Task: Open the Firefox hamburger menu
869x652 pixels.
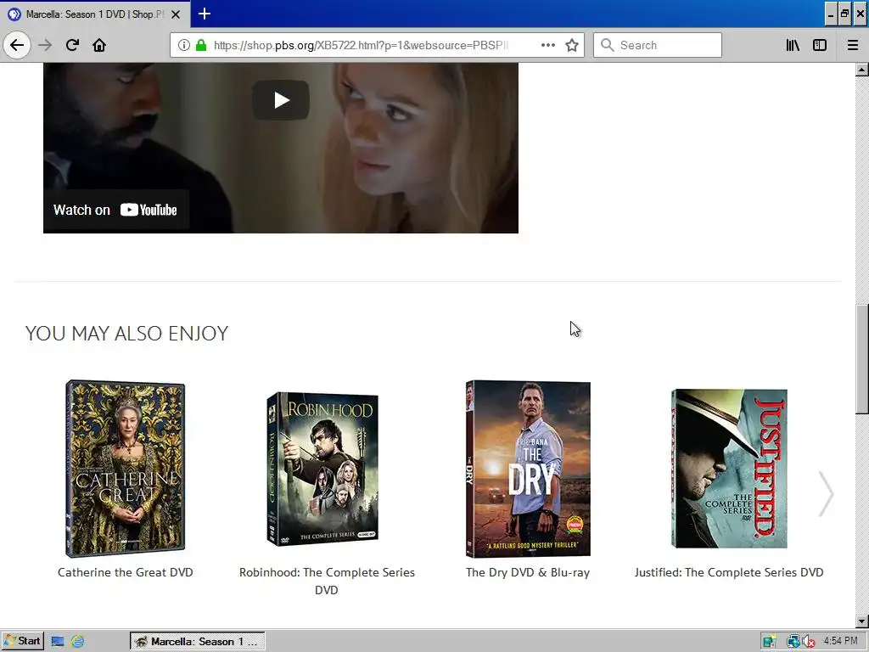Action: [853, 45]
